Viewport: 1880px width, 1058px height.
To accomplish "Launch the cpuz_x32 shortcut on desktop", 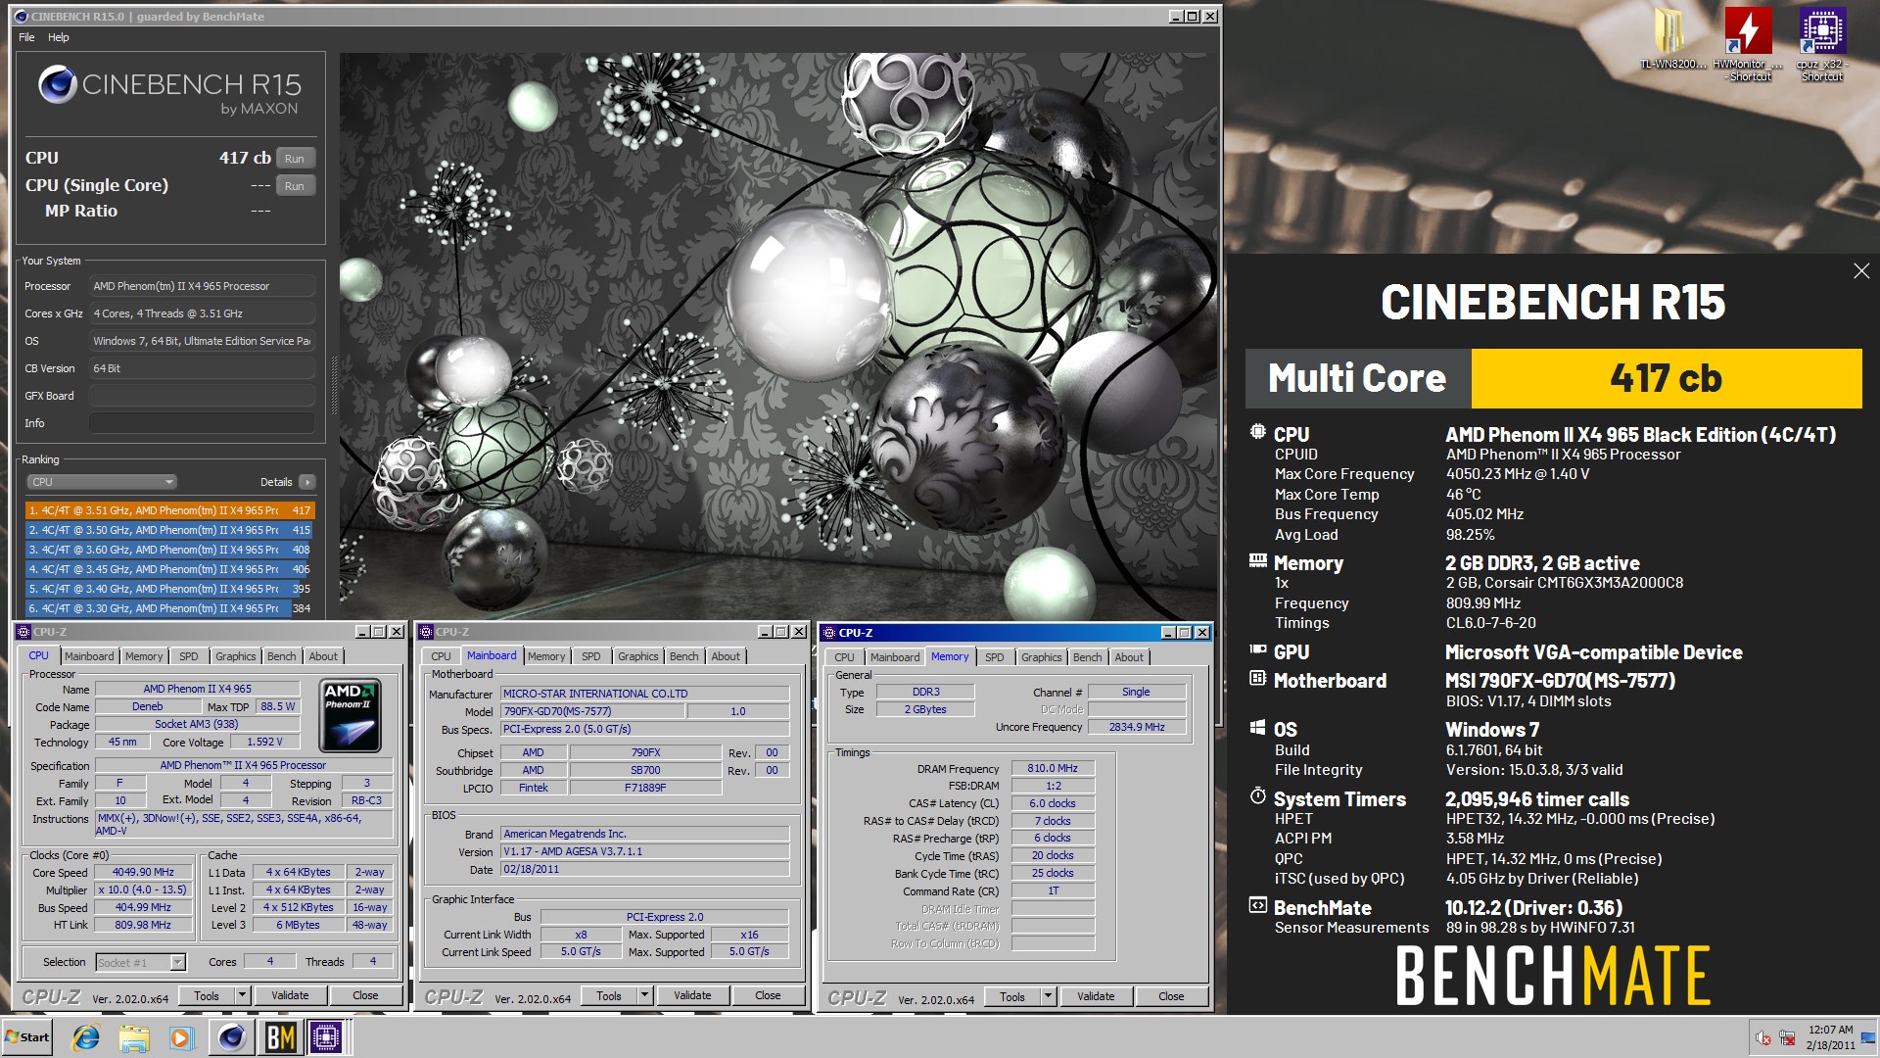I will coord(1822,44).
